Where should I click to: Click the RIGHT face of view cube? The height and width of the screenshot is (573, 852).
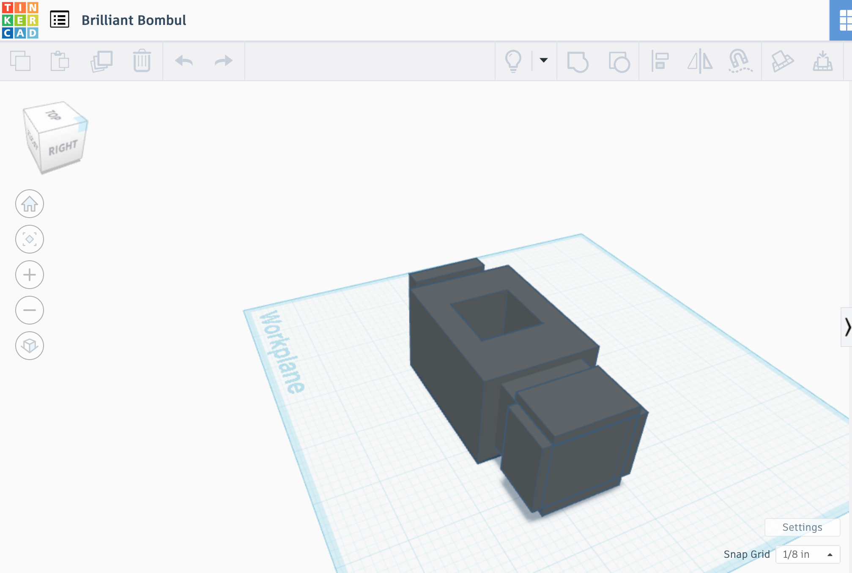63,147
